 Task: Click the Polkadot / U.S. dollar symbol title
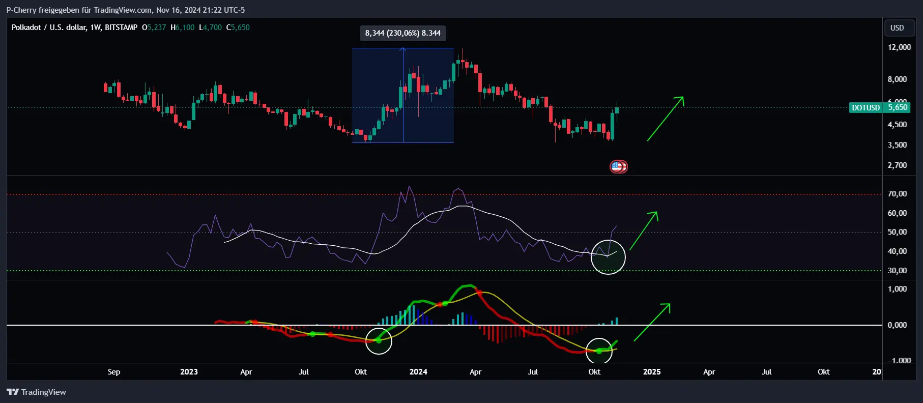coord(74,27)
